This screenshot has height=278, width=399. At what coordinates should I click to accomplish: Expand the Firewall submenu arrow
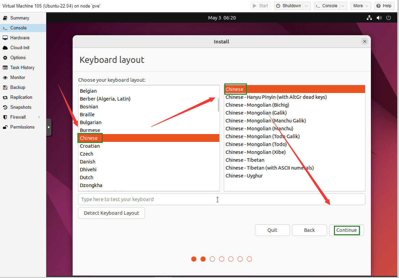click(x=39, y=117)
